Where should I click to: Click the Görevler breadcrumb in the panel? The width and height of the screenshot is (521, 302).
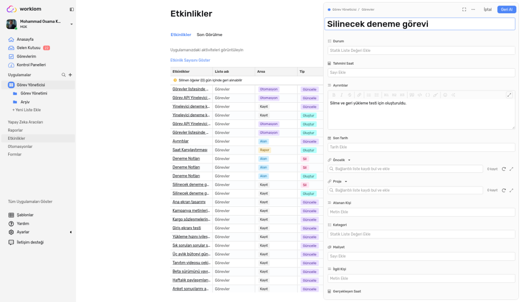[368, 10]
